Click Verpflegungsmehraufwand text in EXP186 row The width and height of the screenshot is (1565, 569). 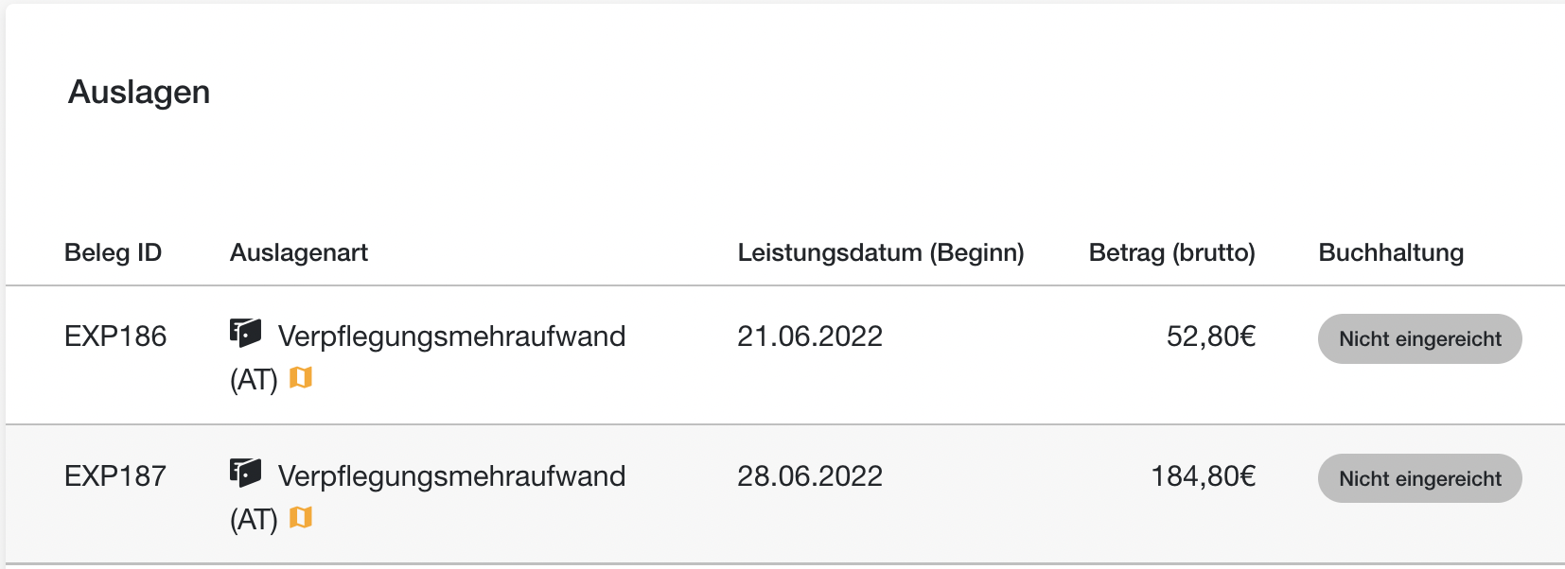pyautogui.click(x=451, y=336)
